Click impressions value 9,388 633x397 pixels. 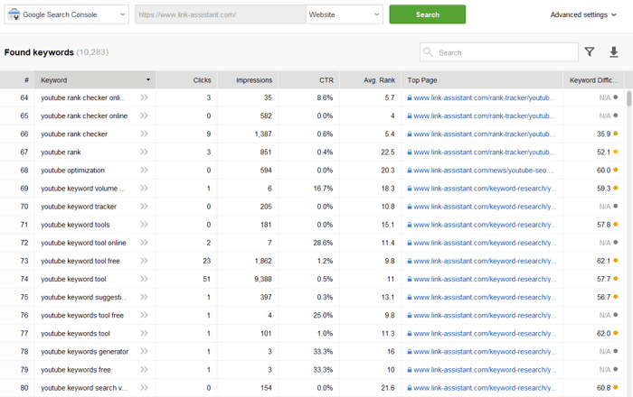pyautogui.click(x=263, y=279)
